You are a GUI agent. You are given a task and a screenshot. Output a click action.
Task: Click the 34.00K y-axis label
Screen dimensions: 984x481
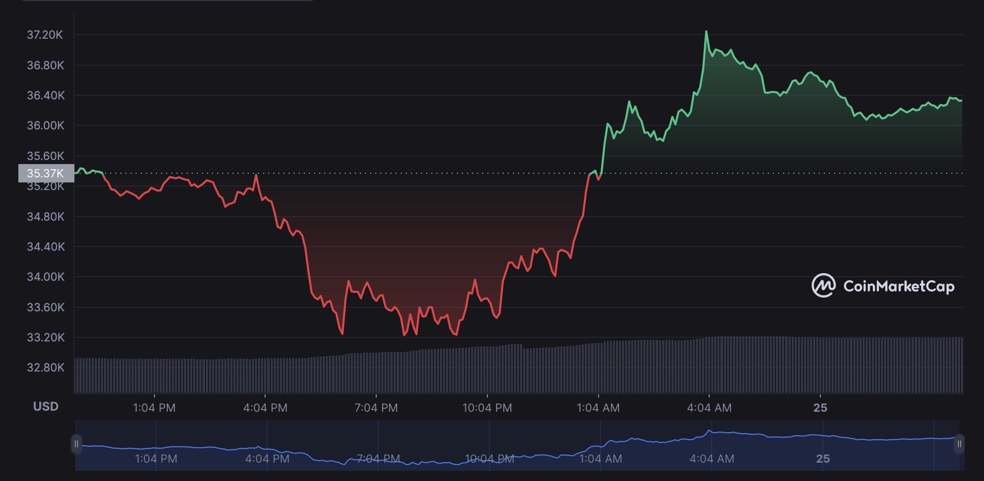pyautogui.click(x=45, y=277)
